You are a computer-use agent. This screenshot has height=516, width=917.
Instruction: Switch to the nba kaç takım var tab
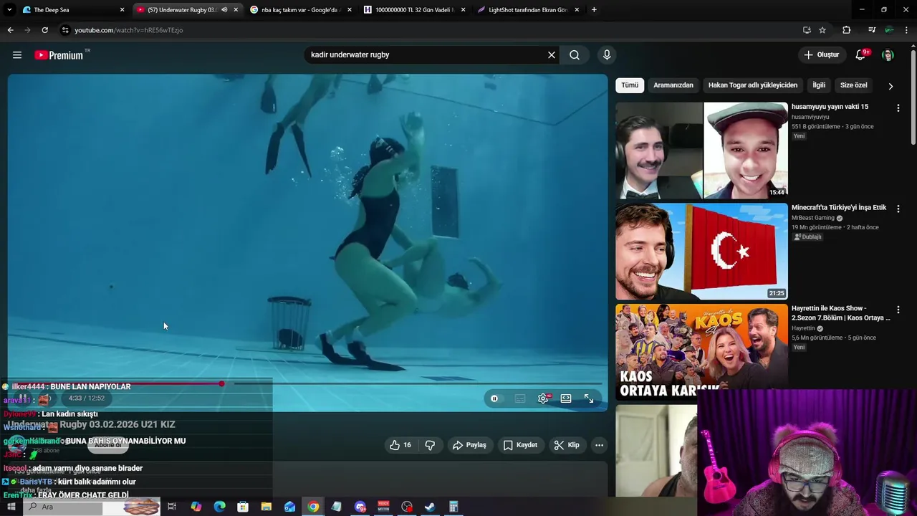[x=299, y=10]
